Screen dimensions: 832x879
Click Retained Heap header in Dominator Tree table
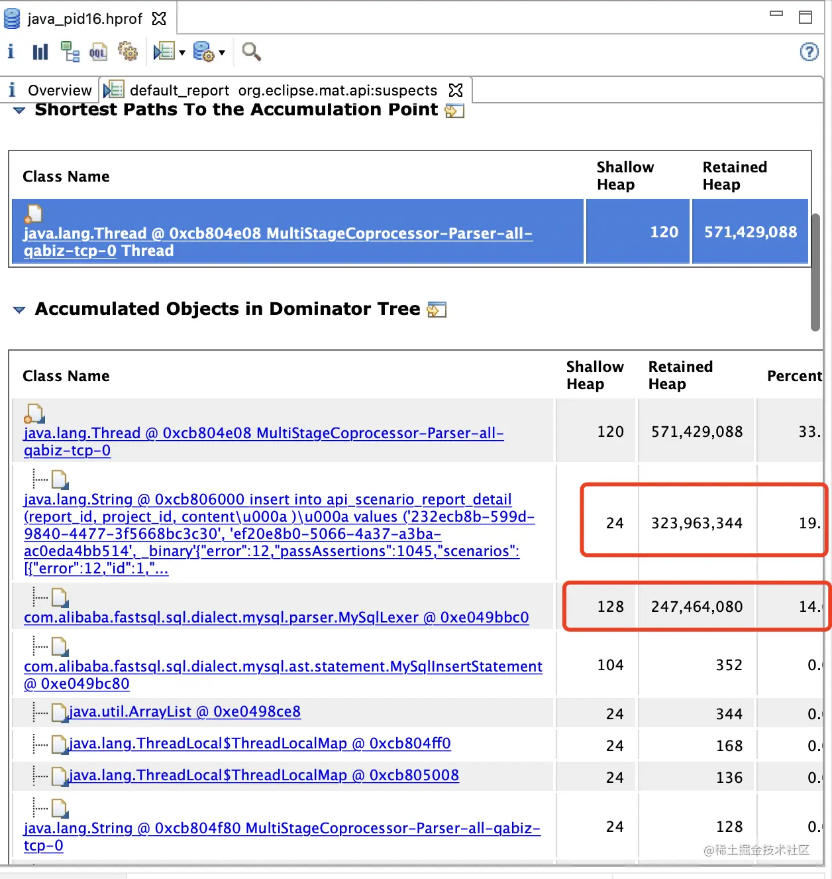680,375
